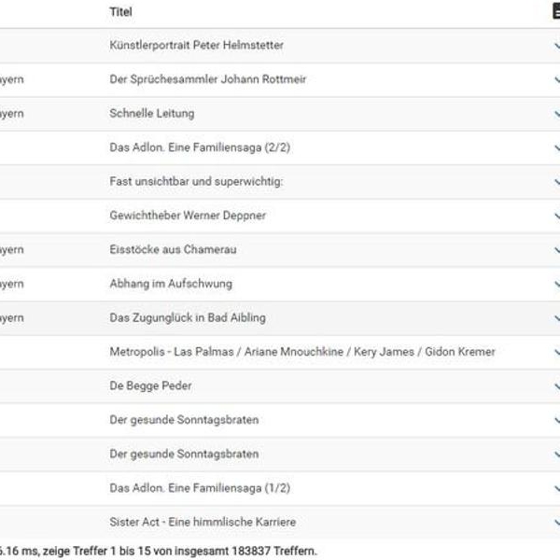This screenshot has width=560, height=560.
Task: Click the De Begge Peder title
Action: [150, 386]
